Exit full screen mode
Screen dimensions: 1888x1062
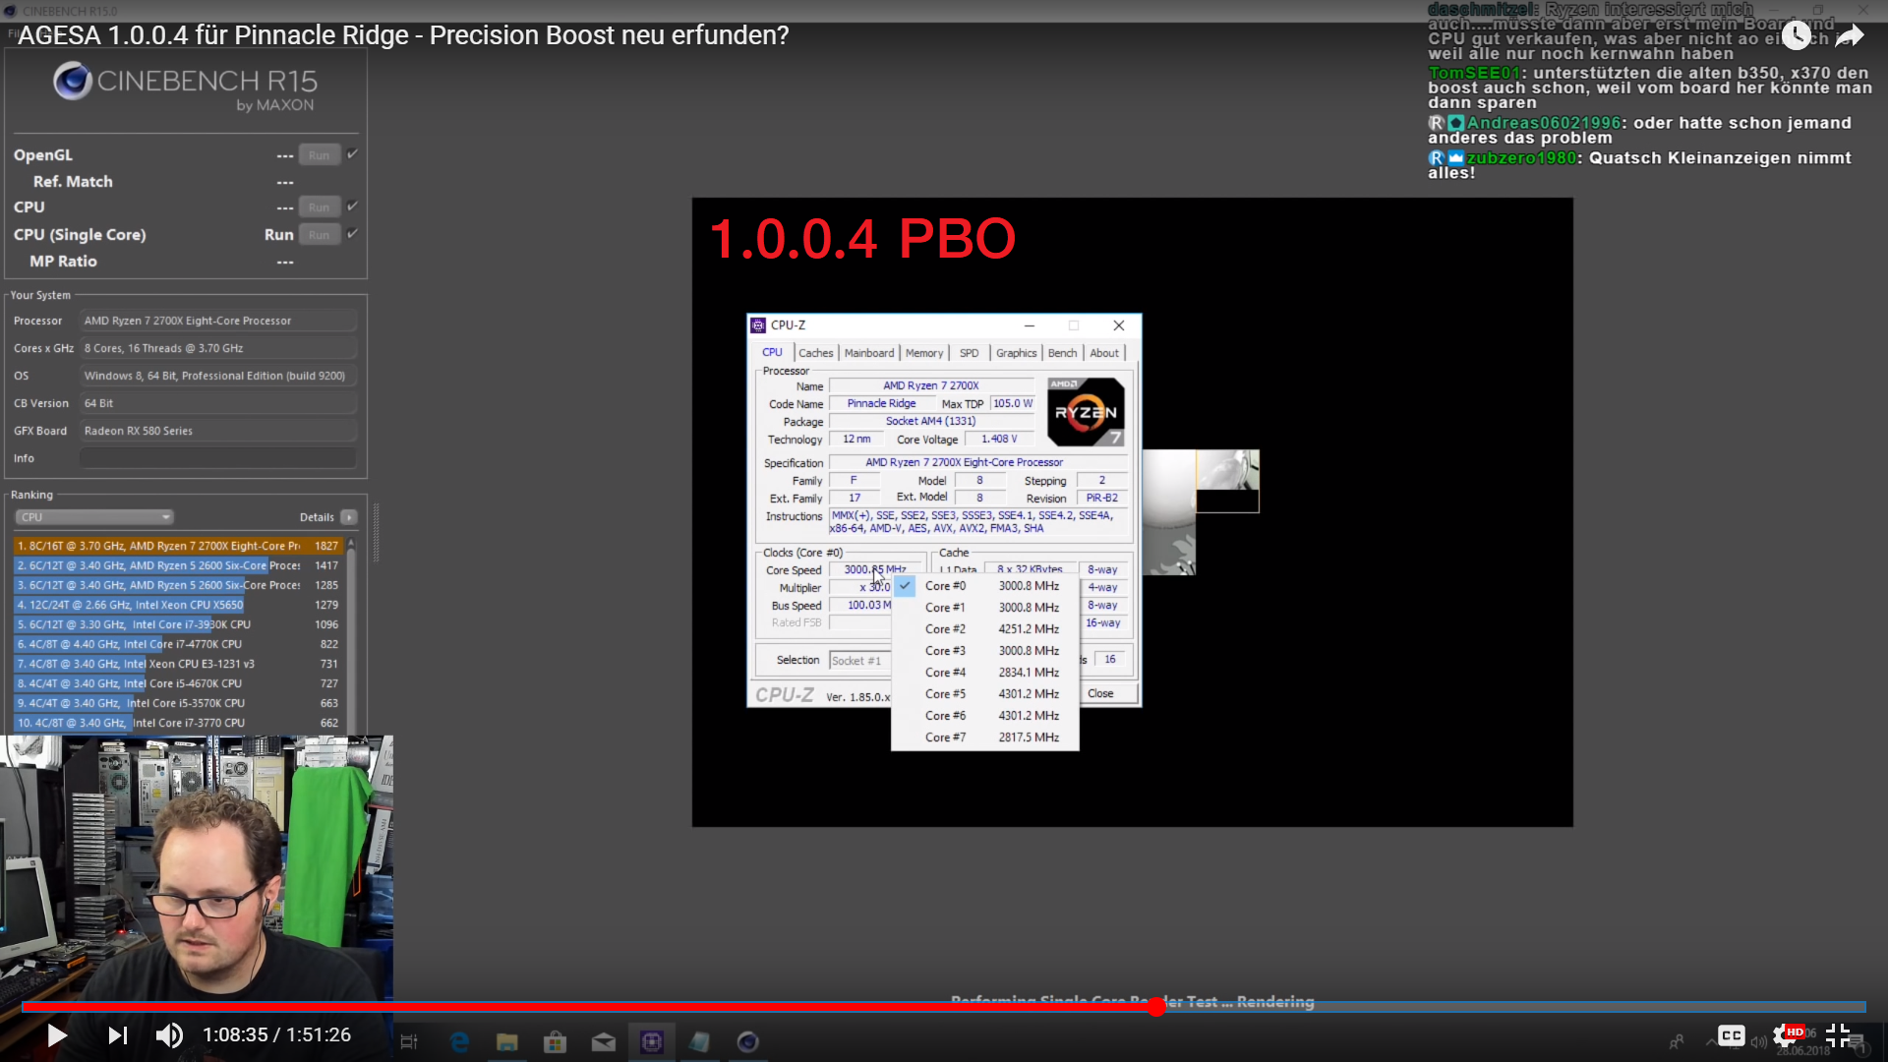[1838, 1035]
